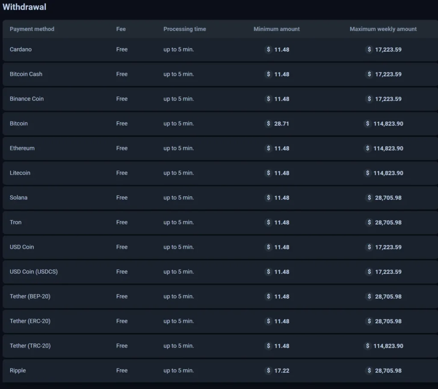The image size is (438, 389).
Task: Click Ethereum's 11.48 minimum value
Action: click(x=281, y=148)
